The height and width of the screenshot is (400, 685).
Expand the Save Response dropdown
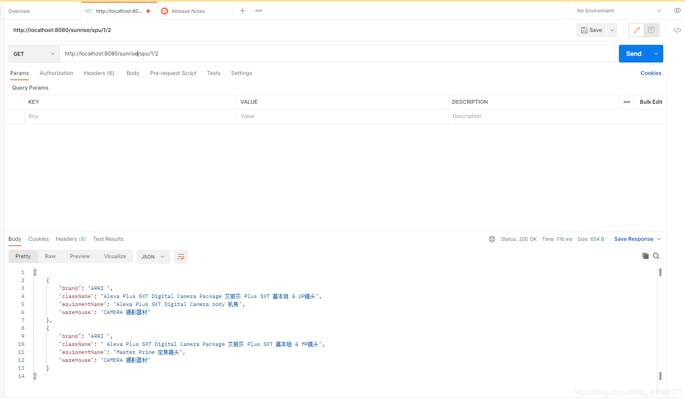click(659, 239)
